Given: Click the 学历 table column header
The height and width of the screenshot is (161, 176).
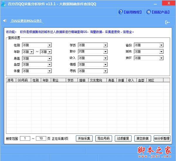Looking at the screenshot, I should coord(72,80).
